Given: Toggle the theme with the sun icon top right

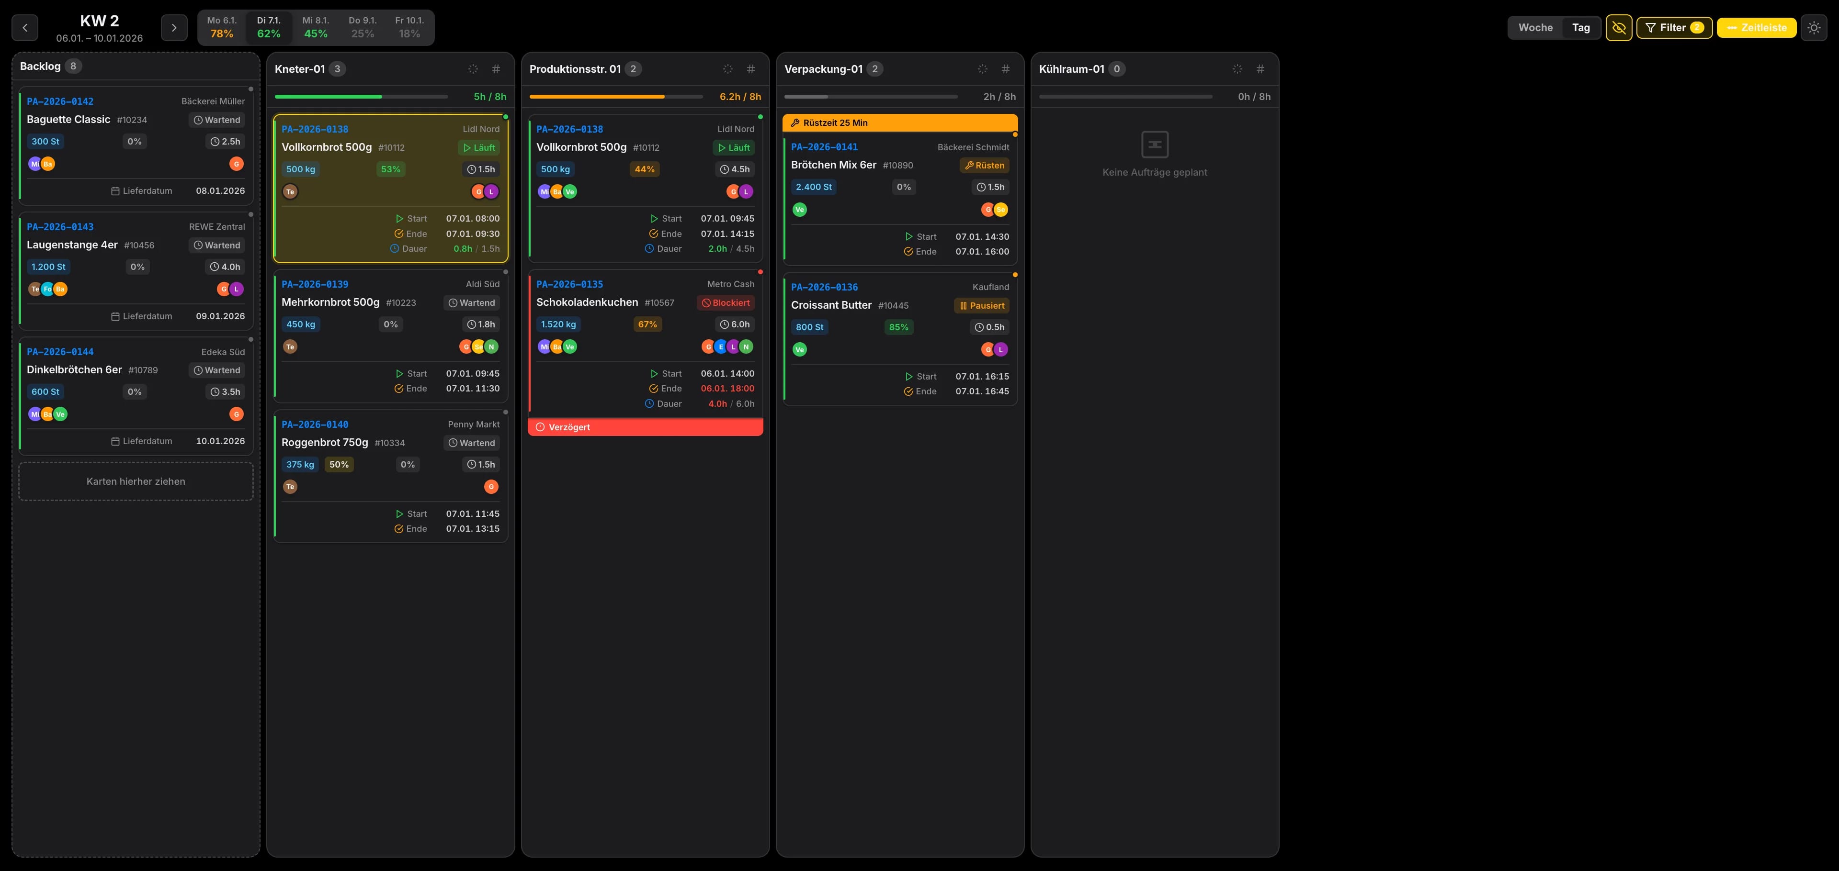Looking at the screenshot, I should coord(1814,28).
